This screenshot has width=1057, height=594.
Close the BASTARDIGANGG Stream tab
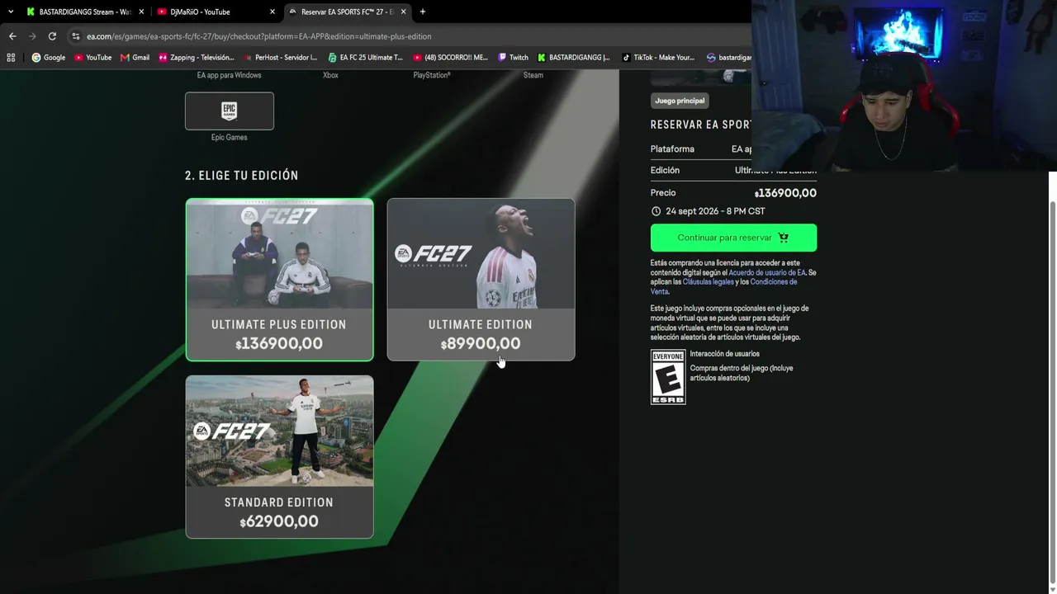[142, 12]
